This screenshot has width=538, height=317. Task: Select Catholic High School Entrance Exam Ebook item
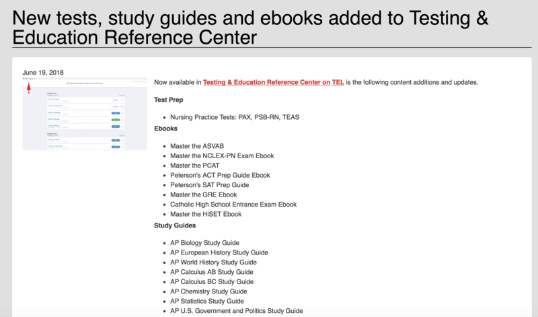point(233,205)
